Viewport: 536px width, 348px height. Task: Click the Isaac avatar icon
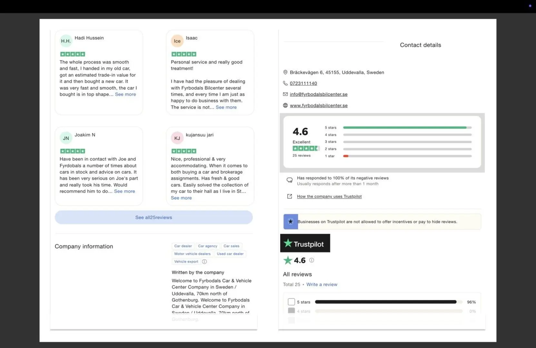point(177,41)
